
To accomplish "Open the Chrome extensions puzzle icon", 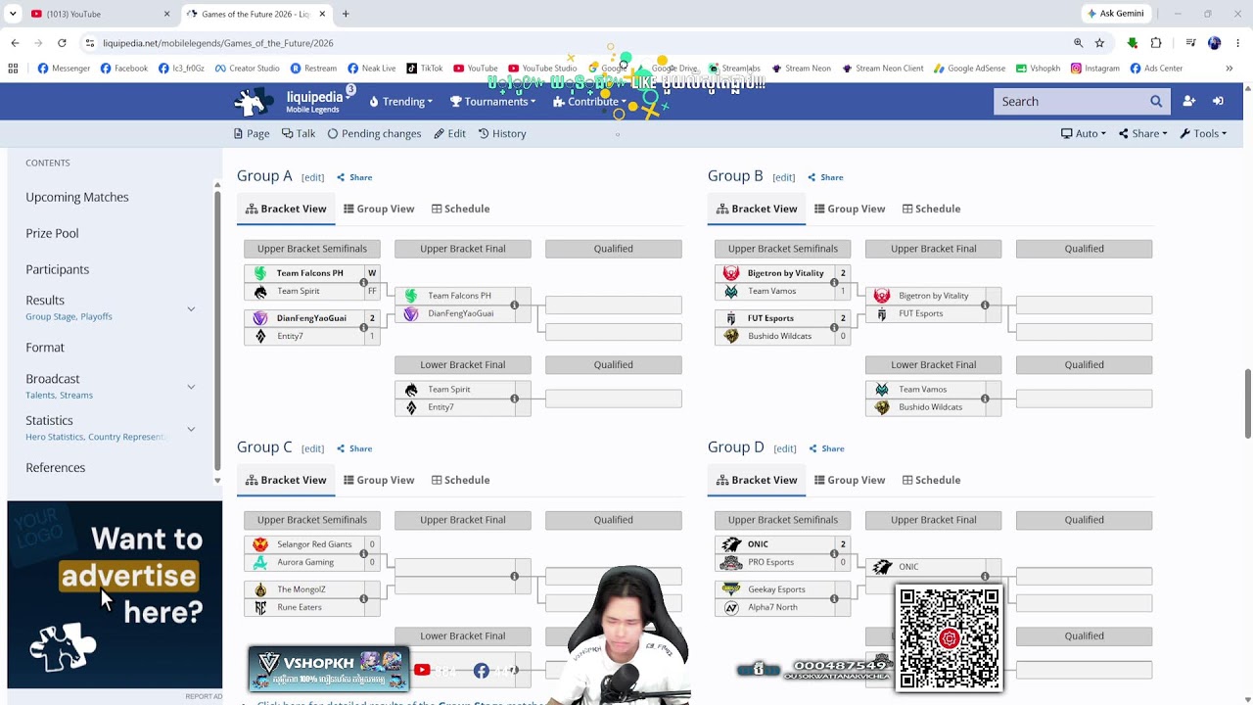I will coord(1156,43).
